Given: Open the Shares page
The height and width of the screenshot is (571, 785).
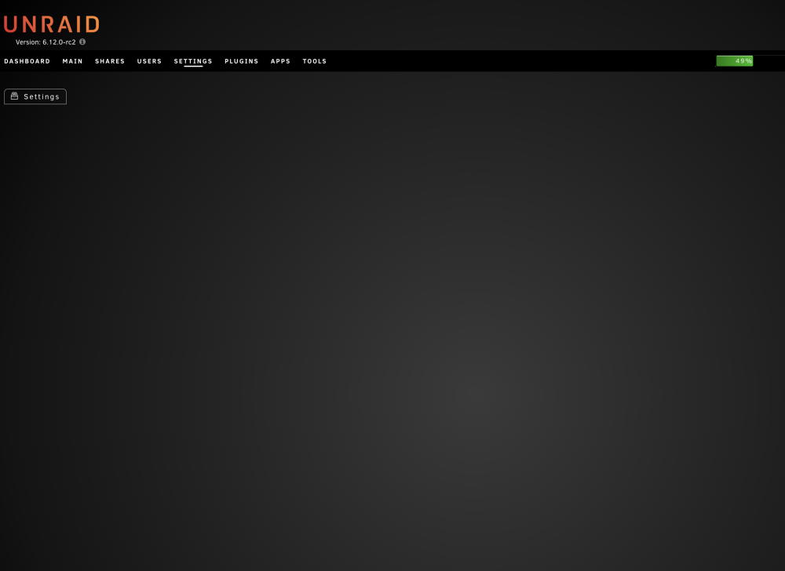Looking at the screenshot, I should pyautogui.click(x=110, y=61).
